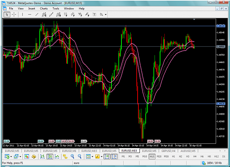Viewport: 230px width, 167px height.
Task: Select the Fibonacci Fan tool
Action: (x=87, y=14)
